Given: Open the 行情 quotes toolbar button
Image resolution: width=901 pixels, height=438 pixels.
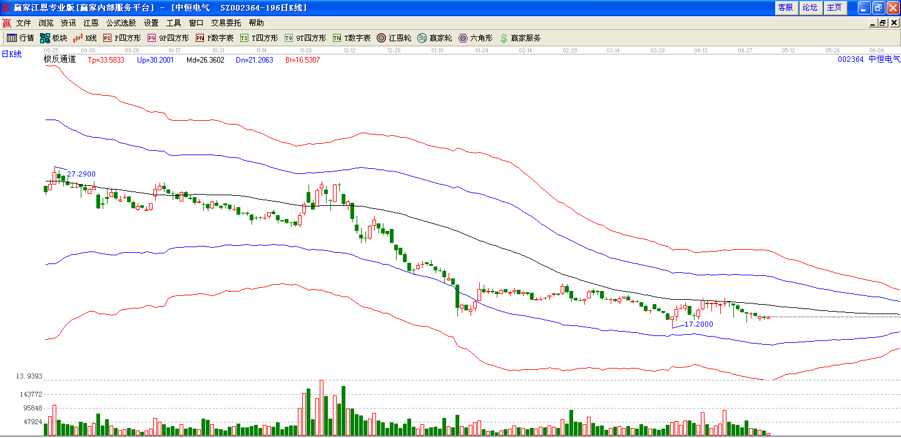Looking at the screenshot, I should click(20, 38).
